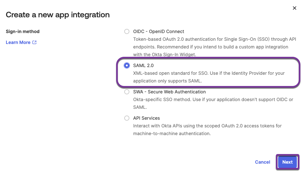
Task: Click the 'SAML 2.0' option label
Action: tap(143, 65)
